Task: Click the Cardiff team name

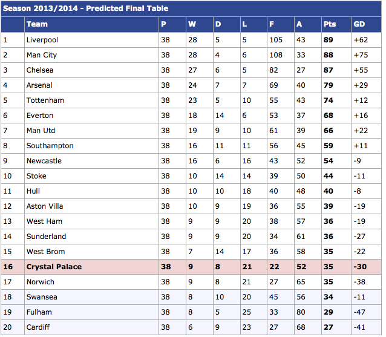Action: tap(39, 327)
